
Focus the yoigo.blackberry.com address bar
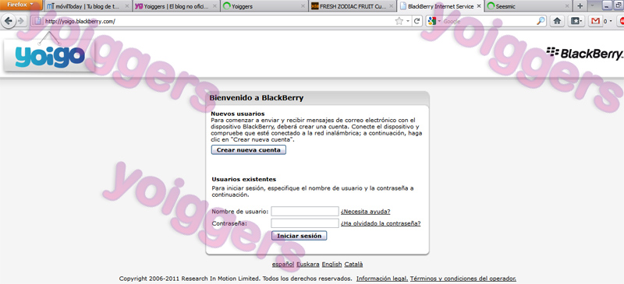(219, 22)
